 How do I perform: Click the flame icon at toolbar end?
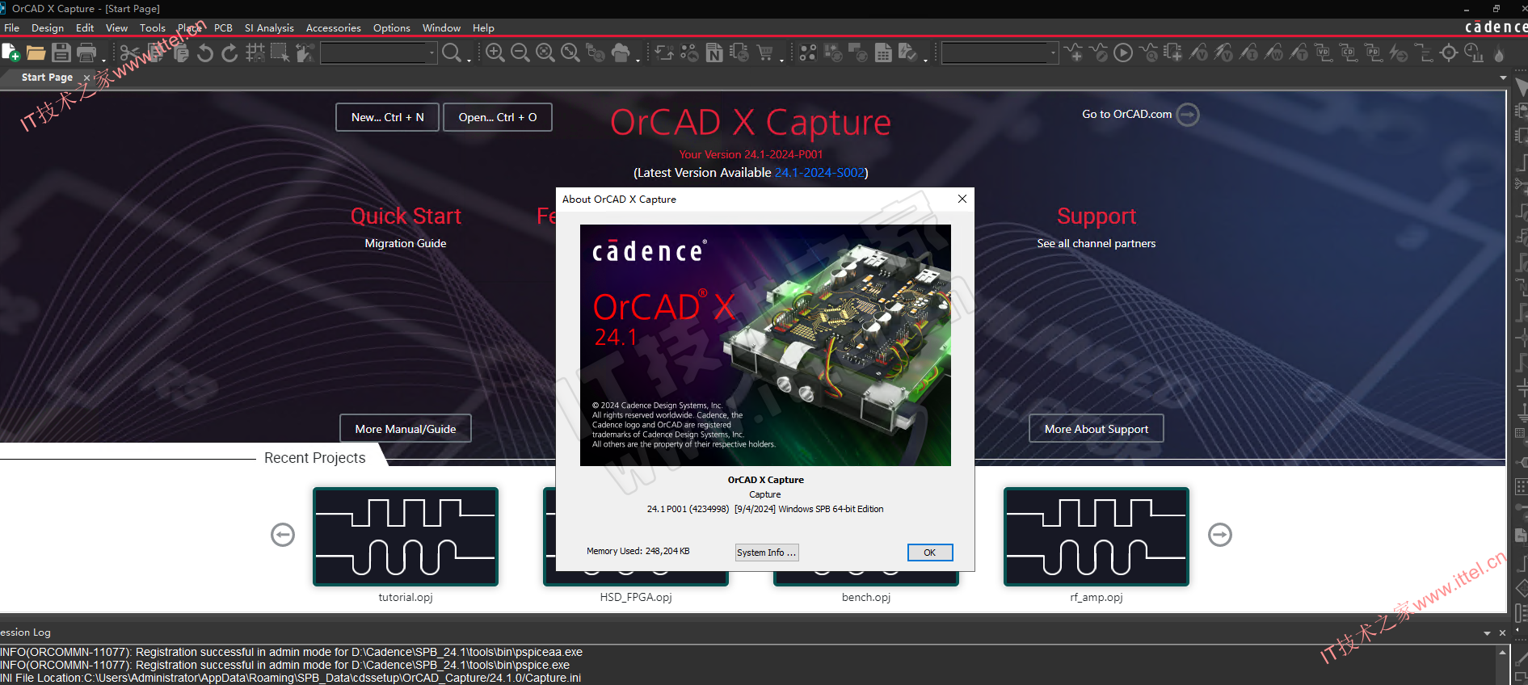click(1499, 53)
